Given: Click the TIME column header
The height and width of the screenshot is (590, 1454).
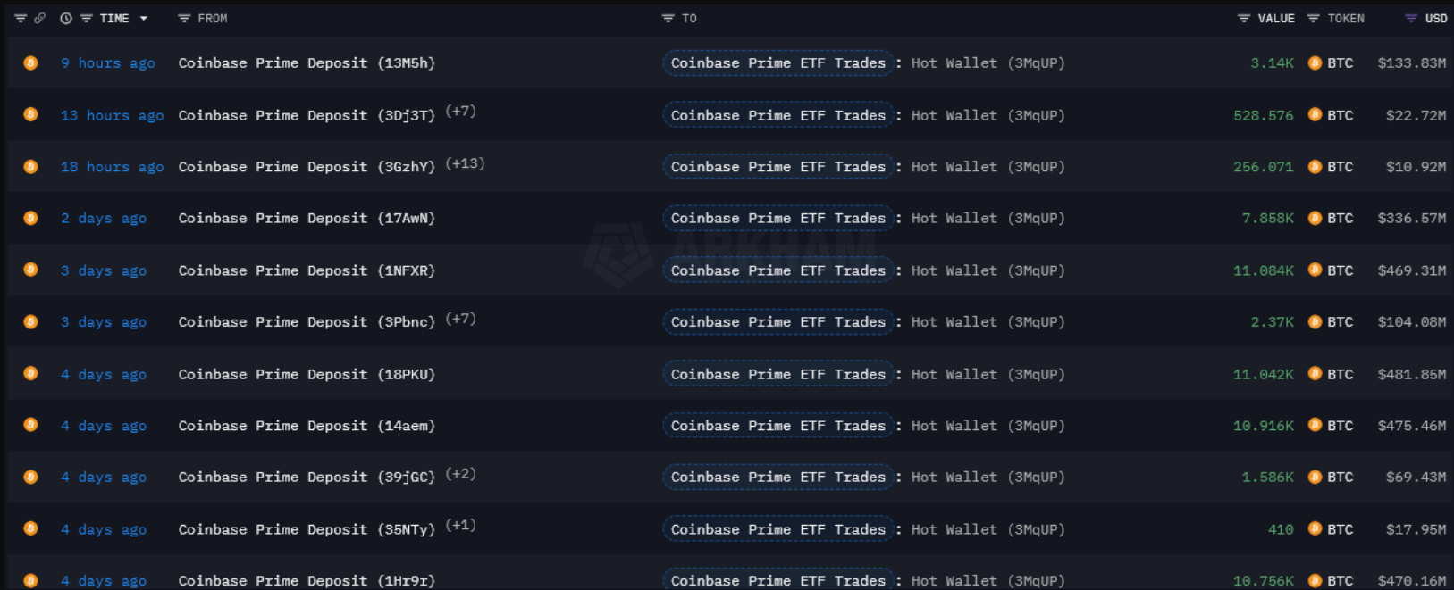Looking at the screenshot, I should [114, 18].
